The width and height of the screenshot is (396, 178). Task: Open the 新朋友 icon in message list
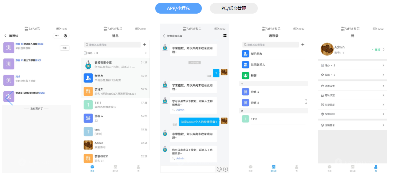88,78
